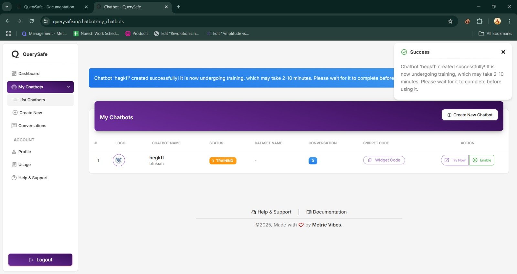Image resolution: width=517 pixels, height=274 pixels.
Task: Expand the tab search dropdown arrow
Action: click(x=7, y=7)
